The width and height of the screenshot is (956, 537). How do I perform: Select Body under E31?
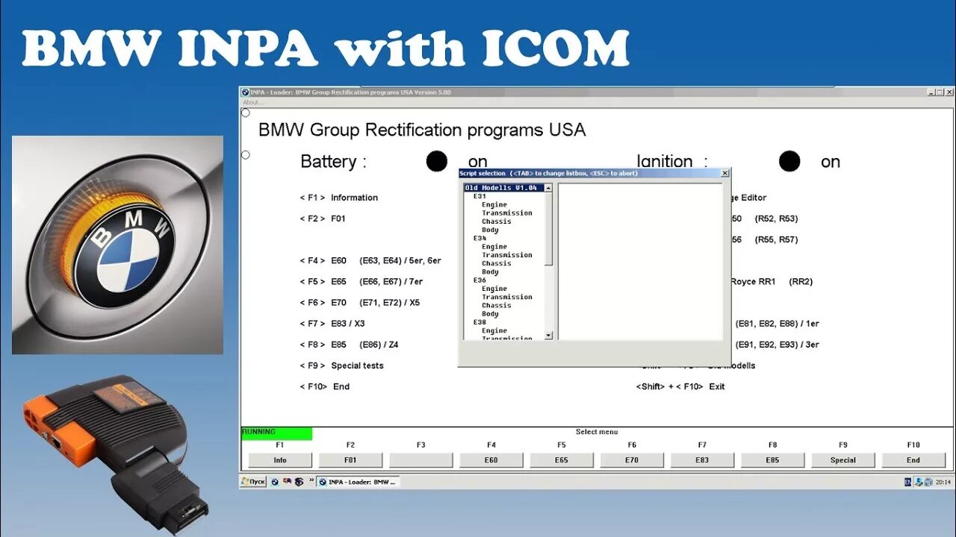click(491, 230)
